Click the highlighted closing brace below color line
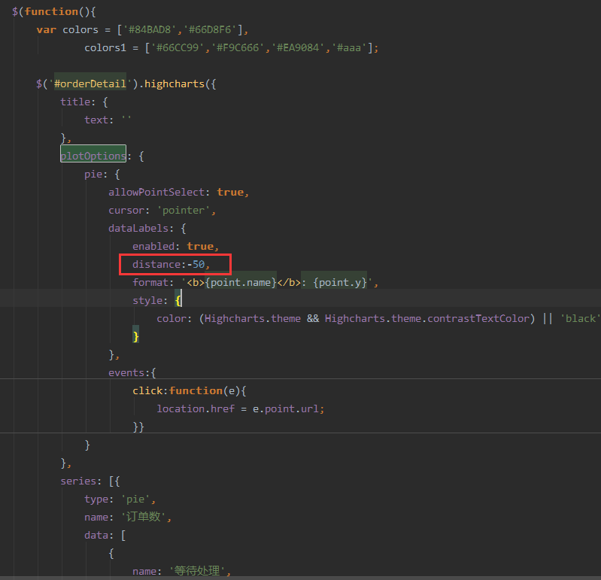The image size is (601, 580). pyautogui.click(x=136, y=336)
